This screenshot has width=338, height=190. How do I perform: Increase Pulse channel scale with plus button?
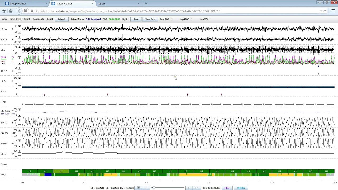coord(20,78)
